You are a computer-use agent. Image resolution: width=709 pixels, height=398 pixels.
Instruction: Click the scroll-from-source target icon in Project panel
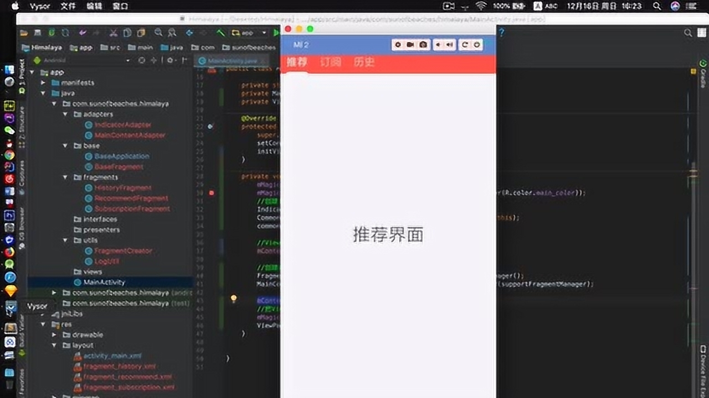pyautogui.click(x=142, y=60)
